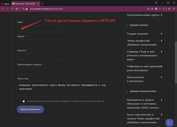The image size is (177, 127).
Task: Open the Easy Setup sliders icon
Action: (x=174, y=9)
